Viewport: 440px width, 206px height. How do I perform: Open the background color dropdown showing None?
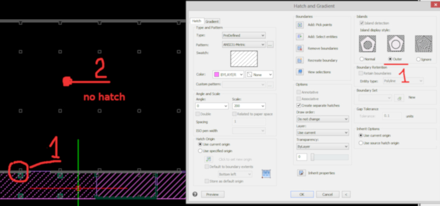(259, 75)
